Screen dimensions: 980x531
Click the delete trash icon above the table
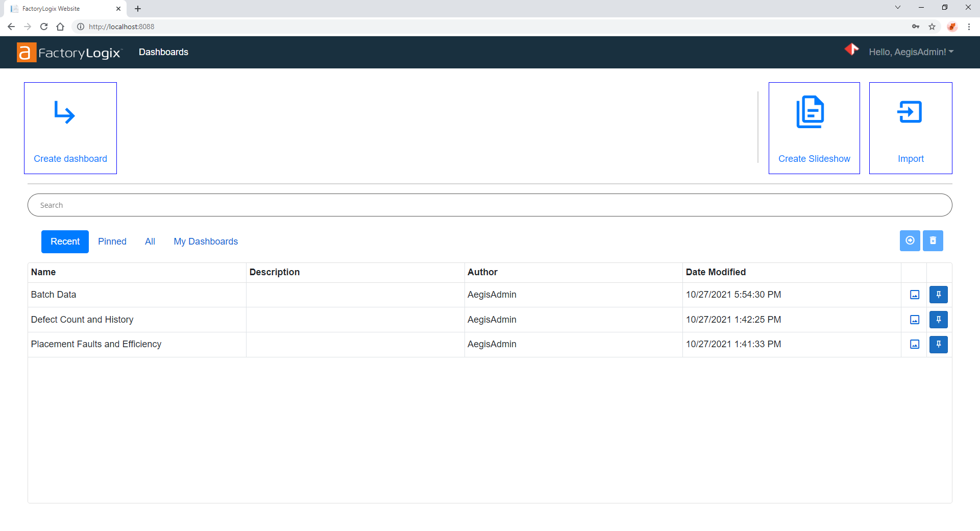(x=933, y=240)
